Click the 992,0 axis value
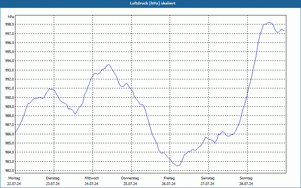Viewport: 301px width, 188px height. [10, 79]
